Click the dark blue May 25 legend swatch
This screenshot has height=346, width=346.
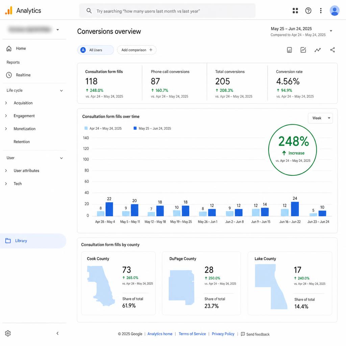click(135, 128)
